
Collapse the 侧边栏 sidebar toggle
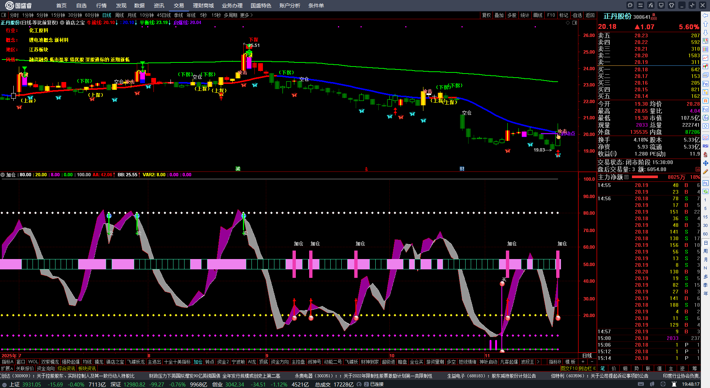click(x=594, y=368)
